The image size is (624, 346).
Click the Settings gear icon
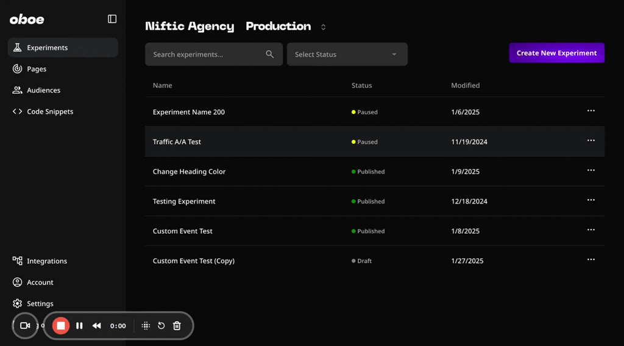[17, 303]
